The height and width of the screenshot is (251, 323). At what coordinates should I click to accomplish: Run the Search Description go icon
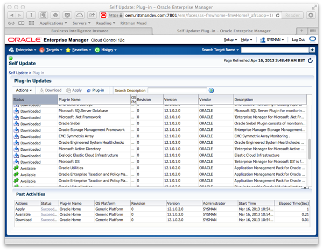[x=211, y=90]
